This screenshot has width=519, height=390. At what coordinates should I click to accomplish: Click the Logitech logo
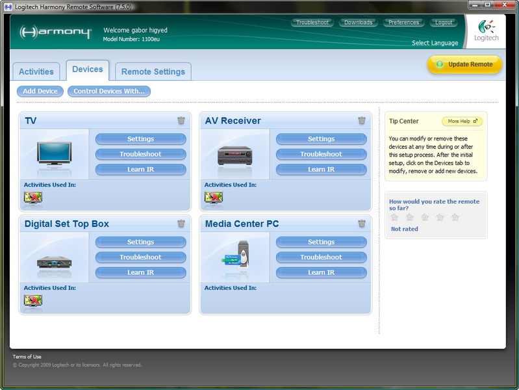click(x=488, y=31)
